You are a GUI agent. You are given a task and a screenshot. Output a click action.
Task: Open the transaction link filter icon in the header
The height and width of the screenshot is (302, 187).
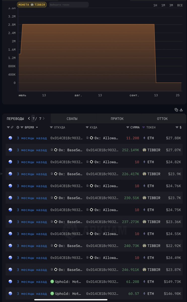point(12,127)
